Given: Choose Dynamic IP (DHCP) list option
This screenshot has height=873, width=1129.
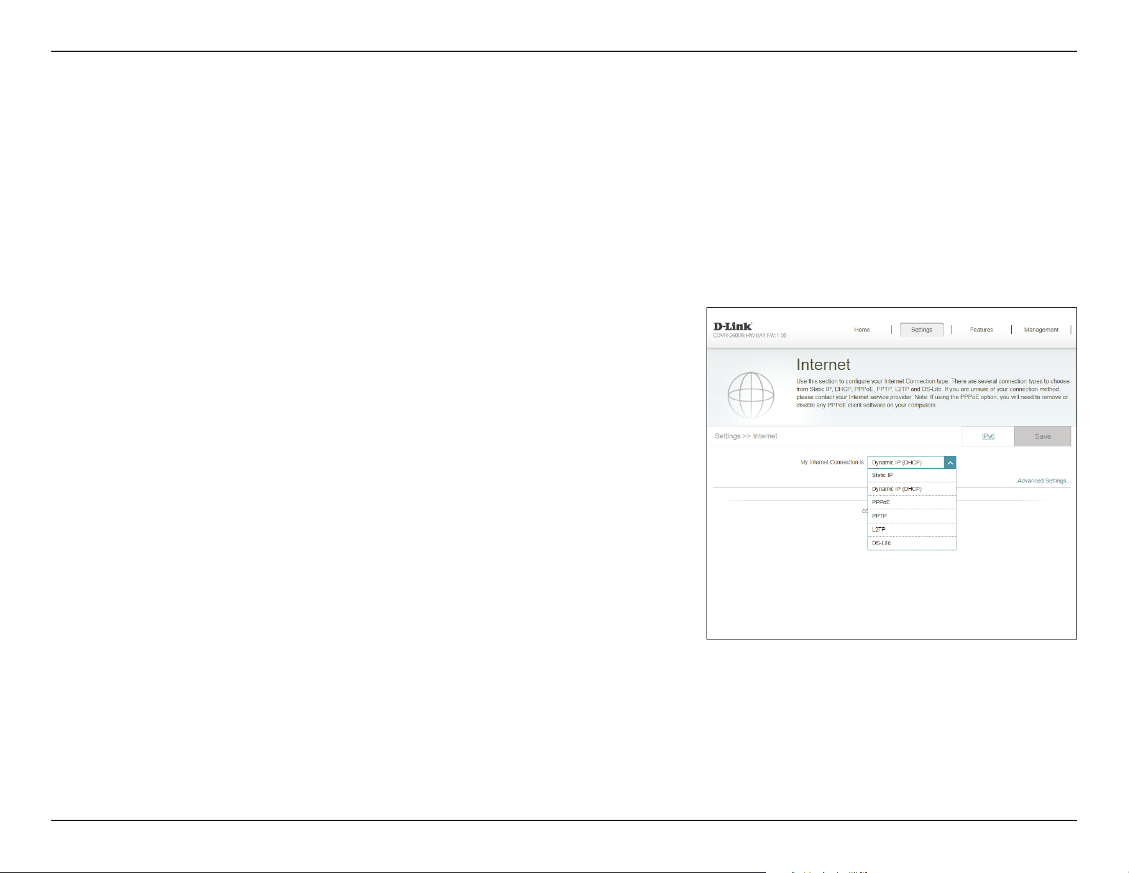Looking at the screenshot, I should [x=912, y=489].
